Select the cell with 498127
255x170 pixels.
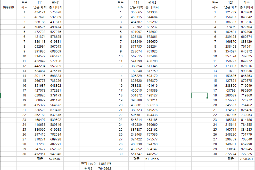[152, 95]
